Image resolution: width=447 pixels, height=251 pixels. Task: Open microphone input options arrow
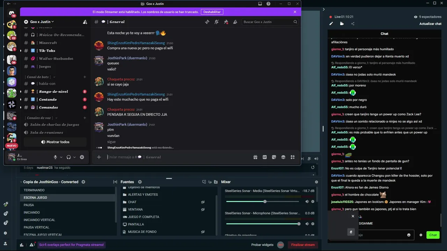coord(61,157)
